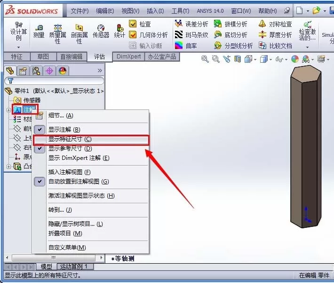Choose 隐藏/显示树项目... (L)
334x283 pixels.
point(90,224)
